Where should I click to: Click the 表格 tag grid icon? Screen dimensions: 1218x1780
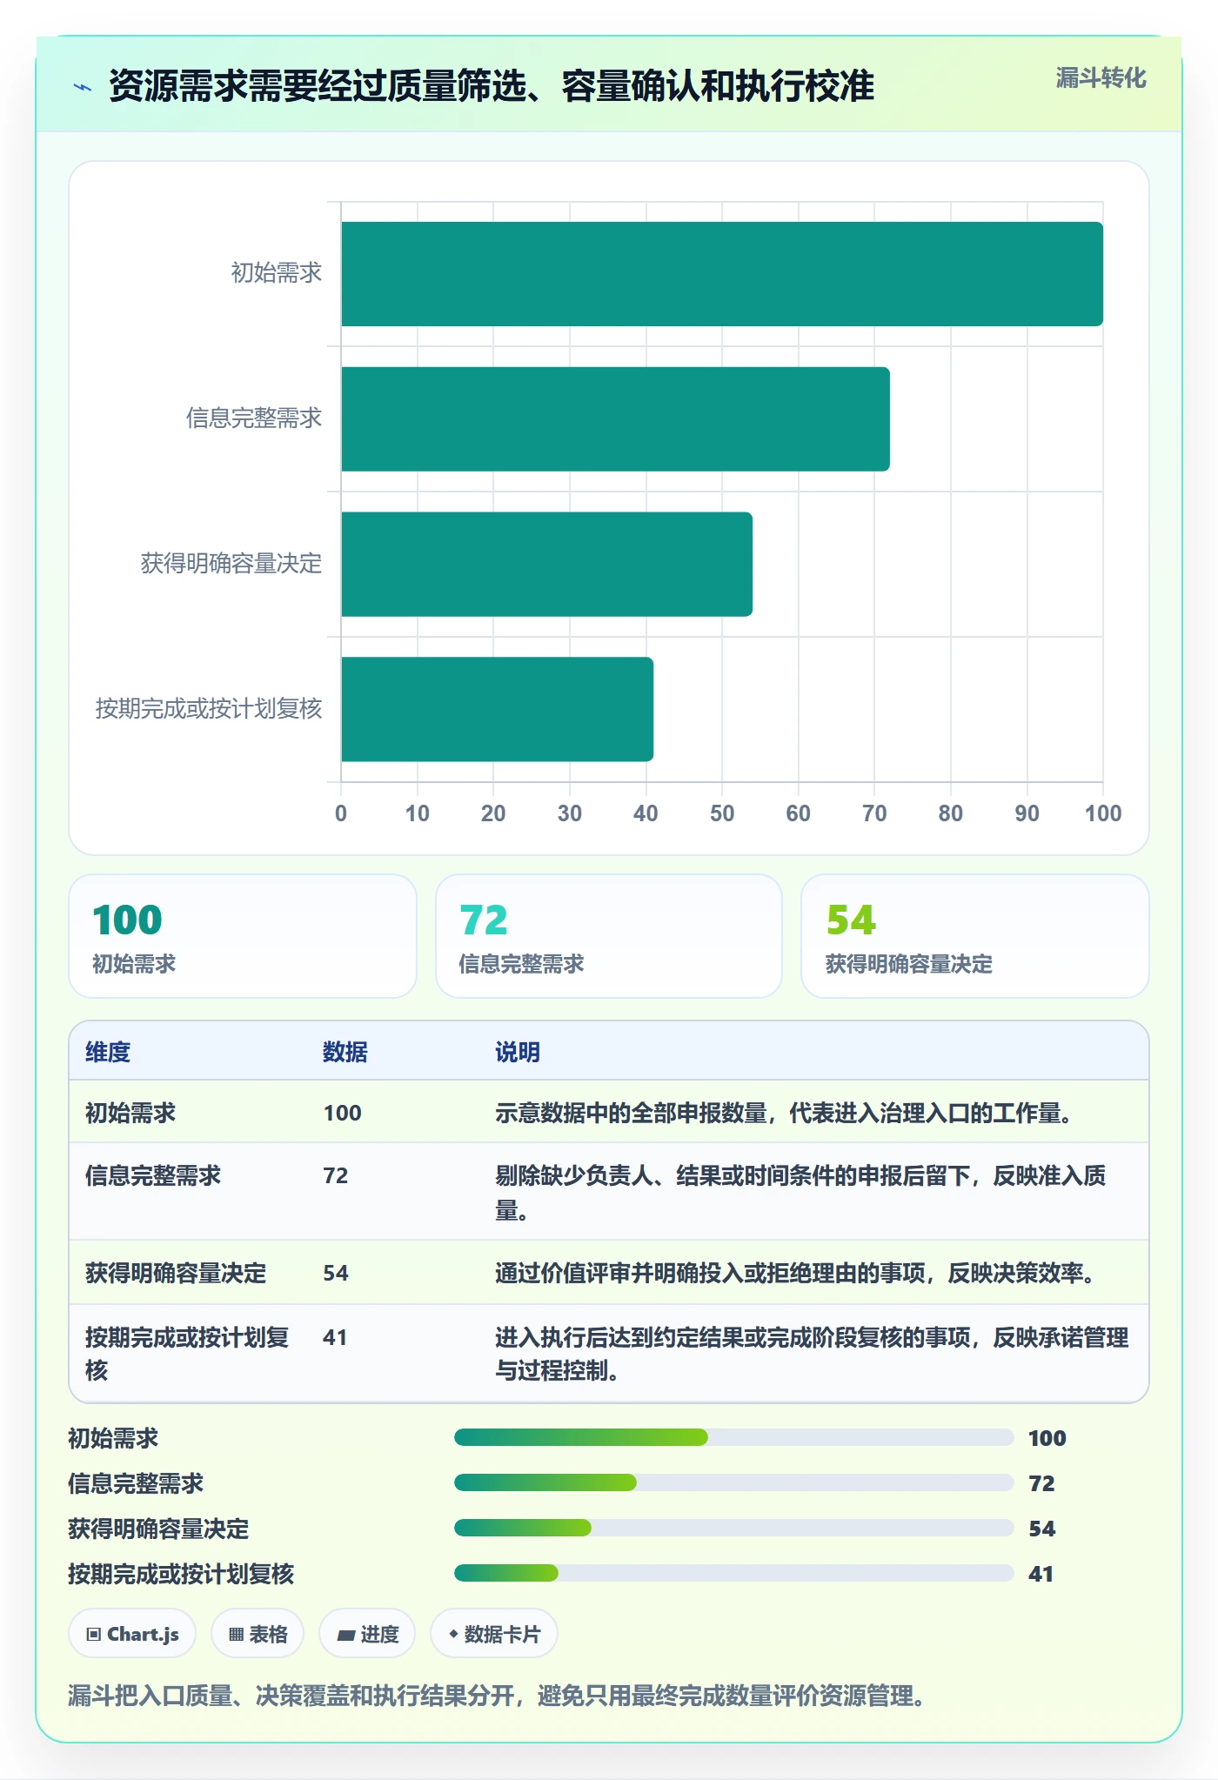236,1634
